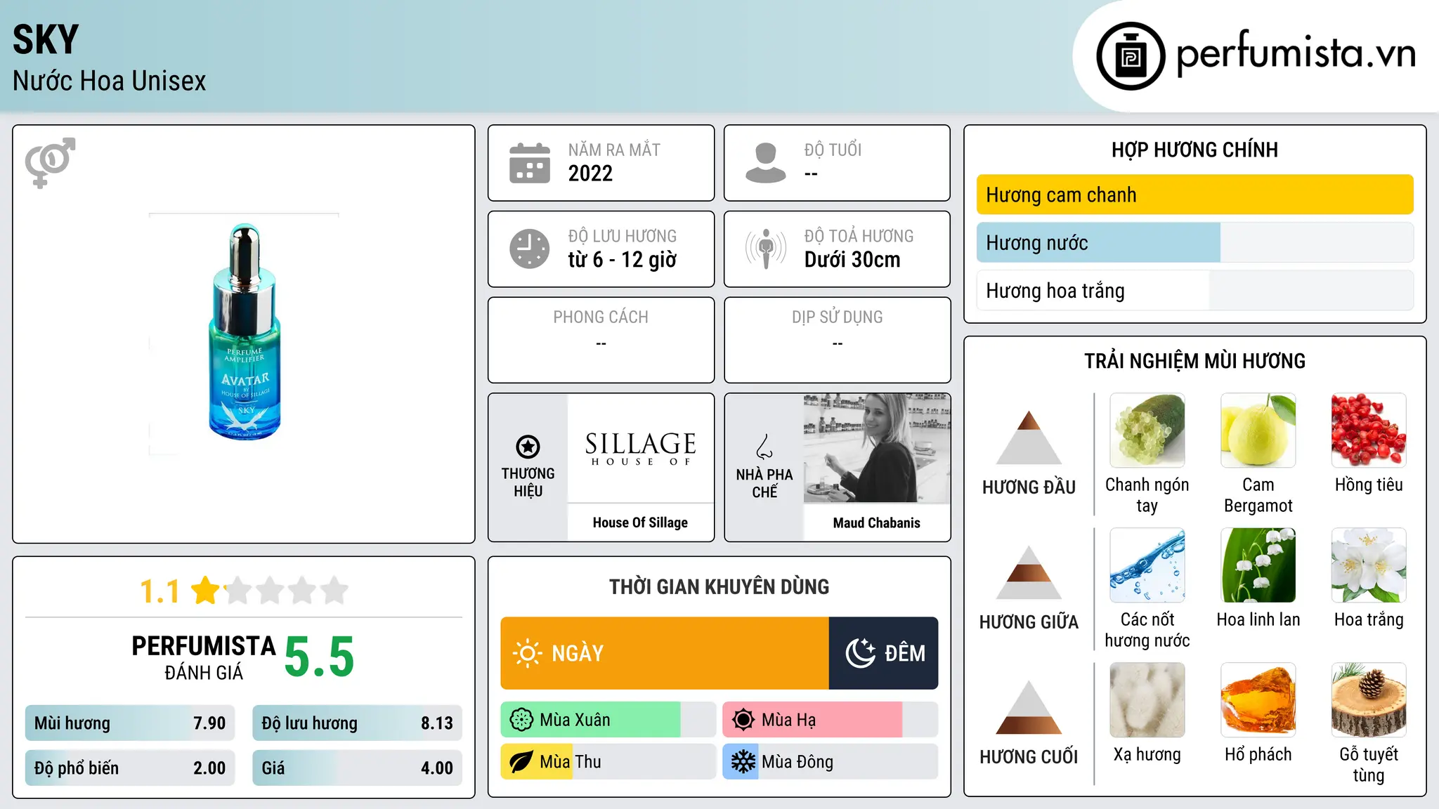Click the Hương cam chanh accord bar
Viewport: 1439px width, 809px height.
pyautogui.click(x=1194, y=195)
